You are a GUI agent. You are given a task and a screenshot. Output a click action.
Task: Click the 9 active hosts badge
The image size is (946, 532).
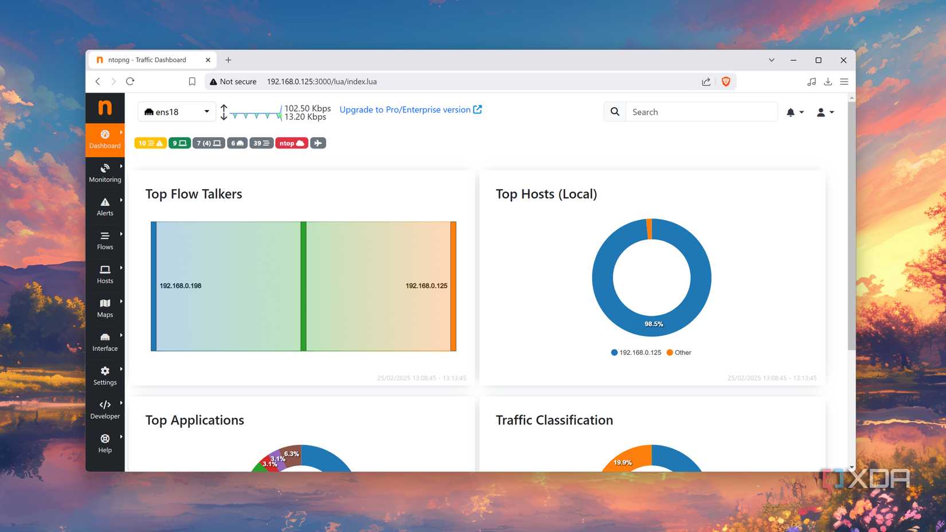pyautogui.click(x=179, y=143)
